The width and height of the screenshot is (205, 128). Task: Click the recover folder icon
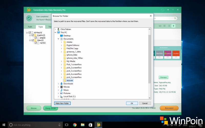point(65,80)
